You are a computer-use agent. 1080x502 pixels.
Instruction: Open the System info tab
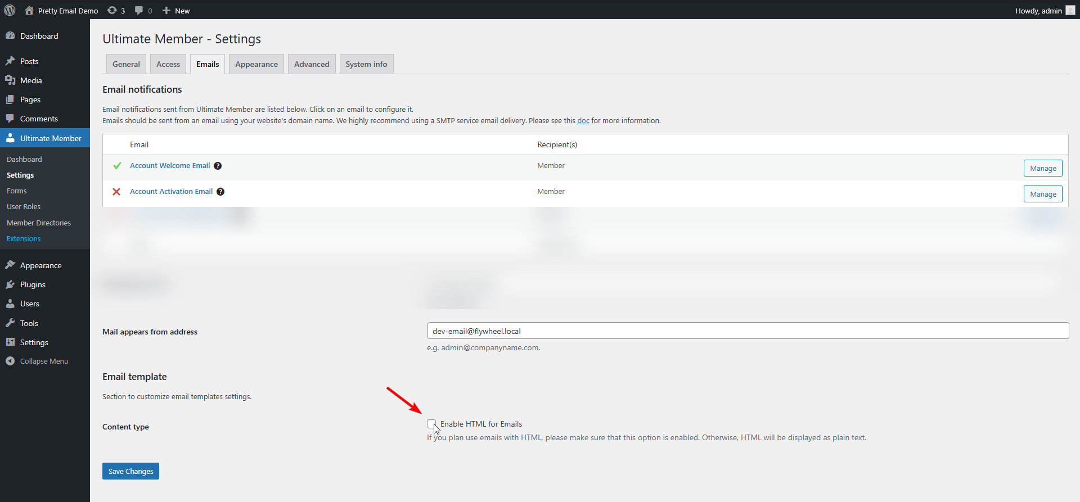(366, 64)
